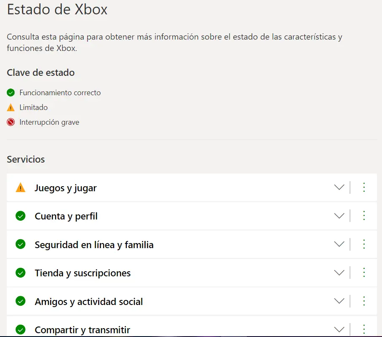Expand Seguridad en línea y familia chevron
The image size is (382, 337).
pyautogui.click(x=339, y=244)
